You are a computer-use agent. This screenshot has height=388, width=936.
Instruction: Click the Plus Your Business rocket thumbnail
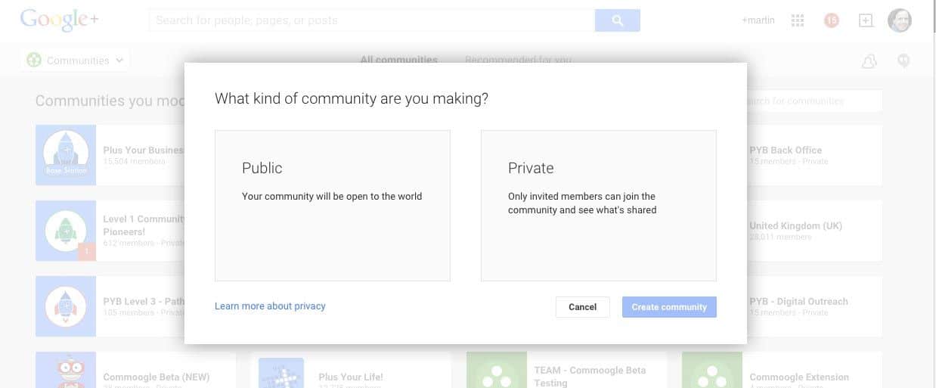(x=66, y=155)
